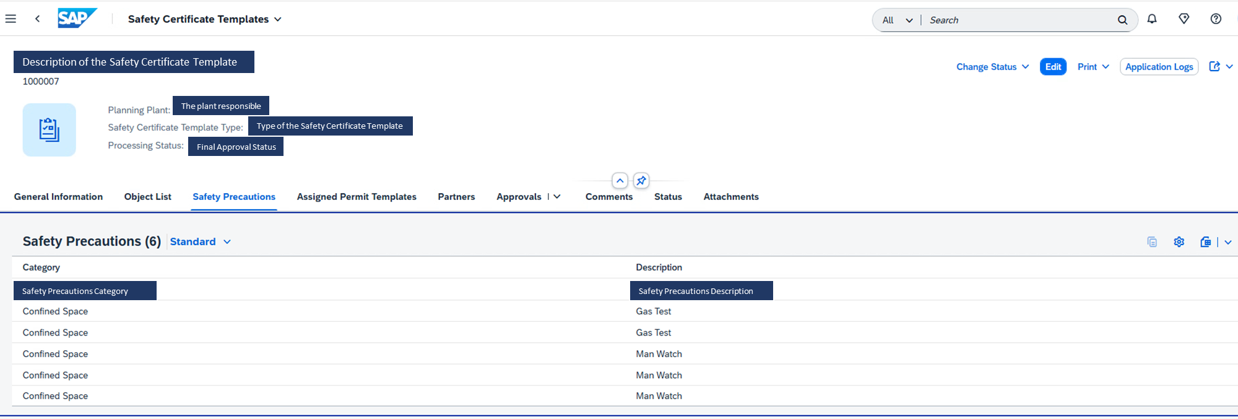Image resolution: width=1238 pixels, height=419 pixels.
Task: Click the search magnifier icon
Action: click(1122, 20)
